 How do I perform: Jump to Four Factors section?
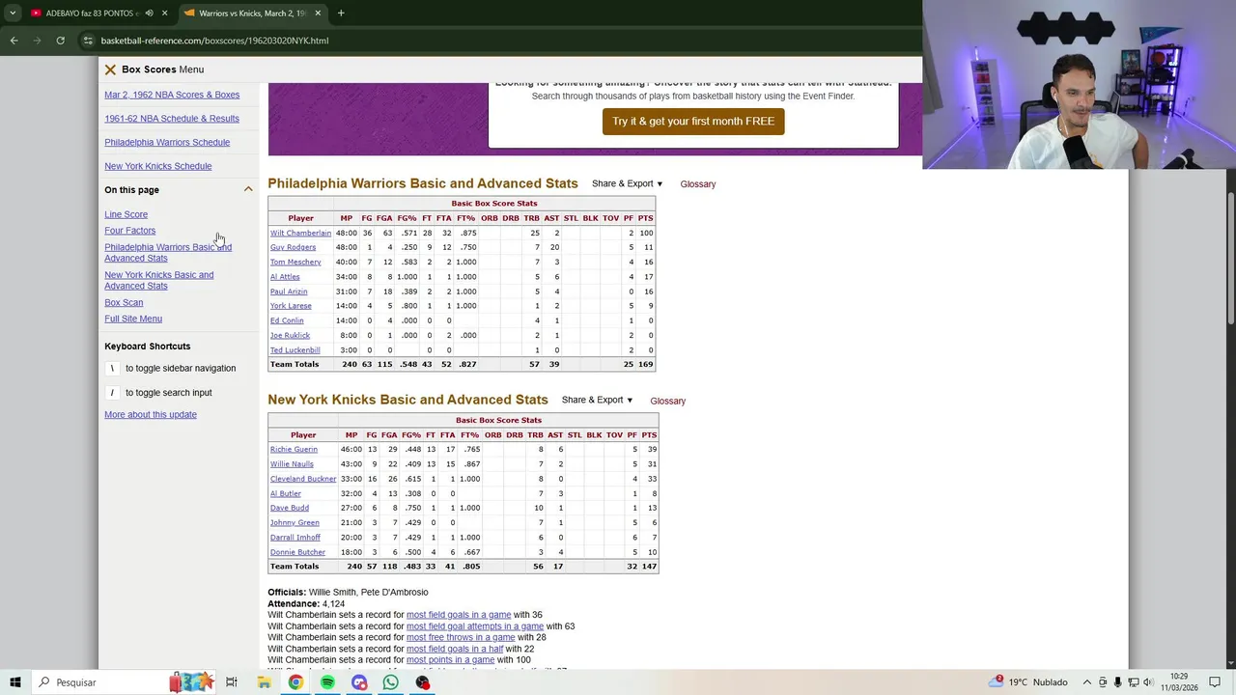[129, 231]
